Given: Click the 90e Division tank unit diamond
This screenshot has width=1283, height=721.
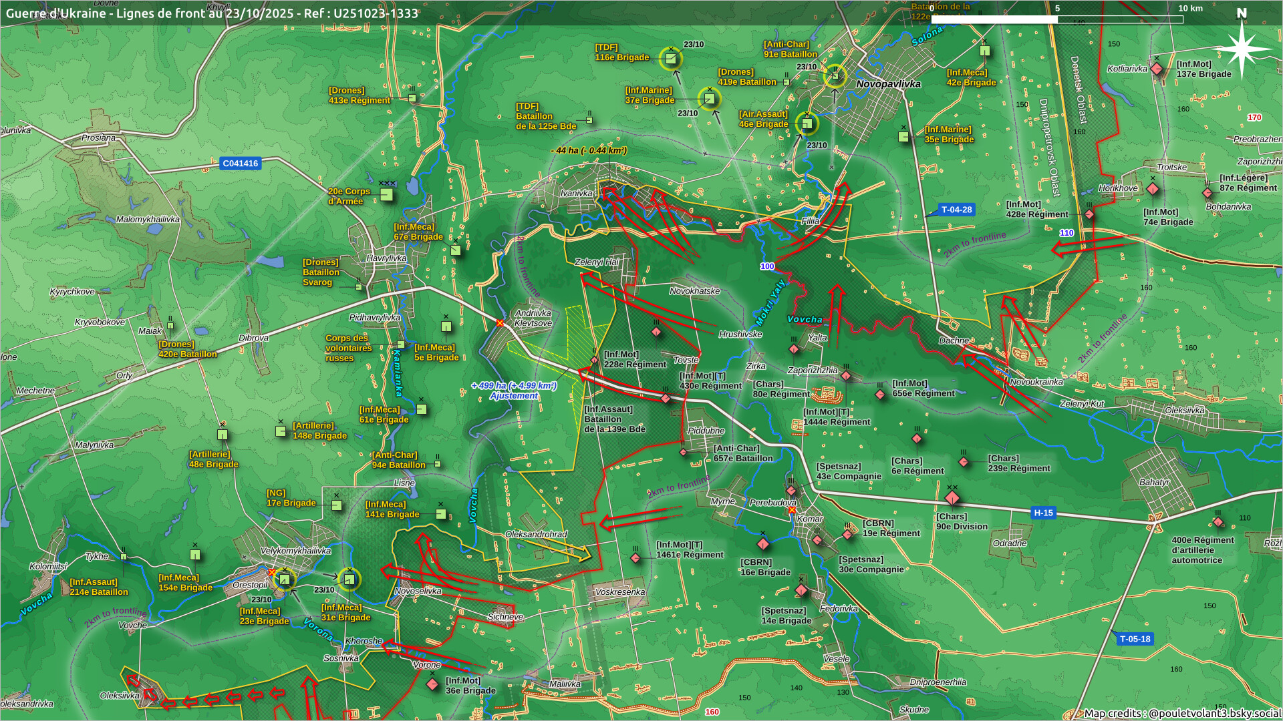Looking at the screenshot, I should (952, 499).
